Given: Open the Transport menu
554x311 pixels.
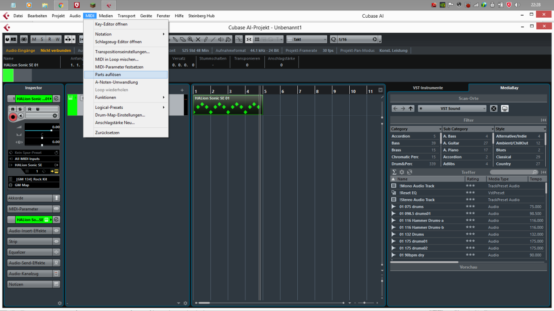Looking at the screenshot, I should 126,16.
